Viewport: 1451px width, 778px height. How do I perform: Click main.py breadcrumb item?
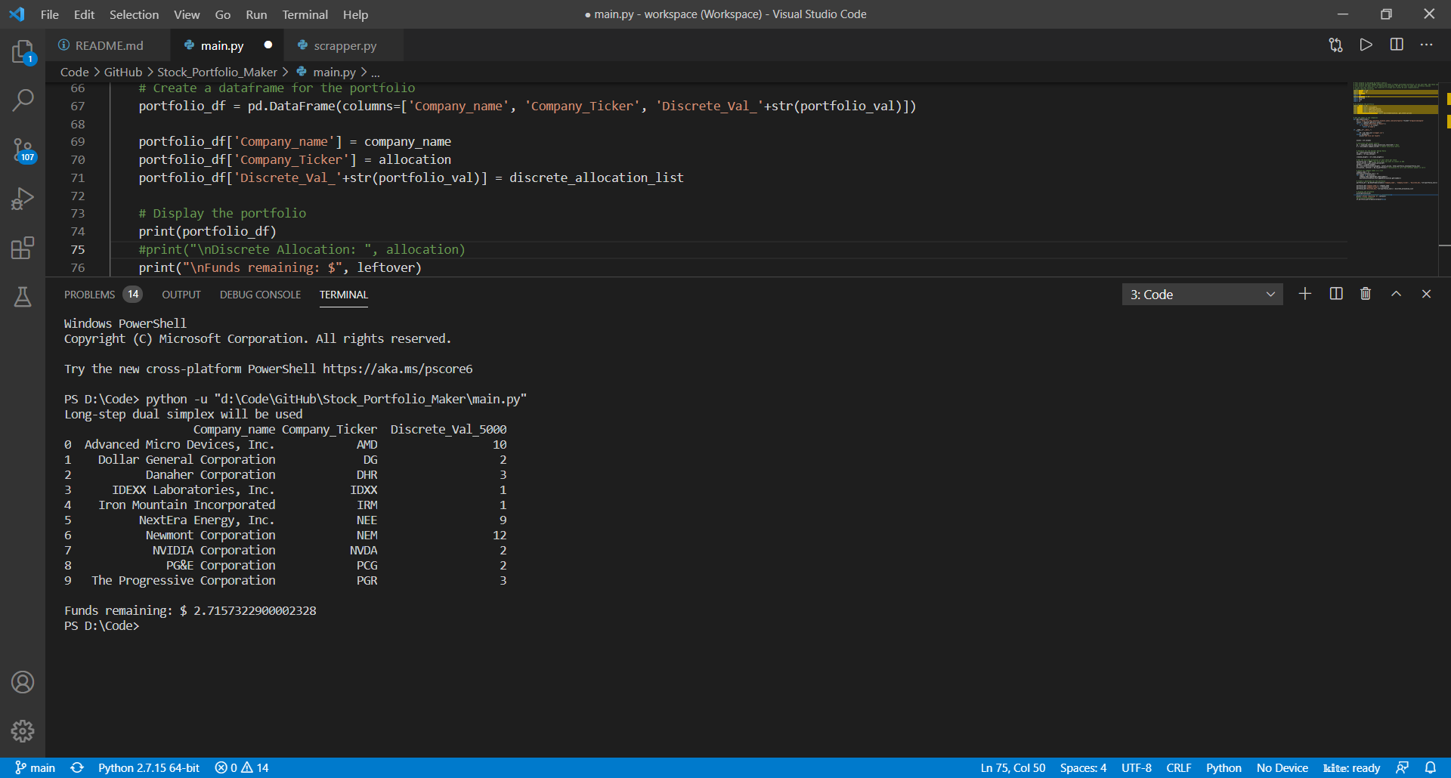click(326, 72)
